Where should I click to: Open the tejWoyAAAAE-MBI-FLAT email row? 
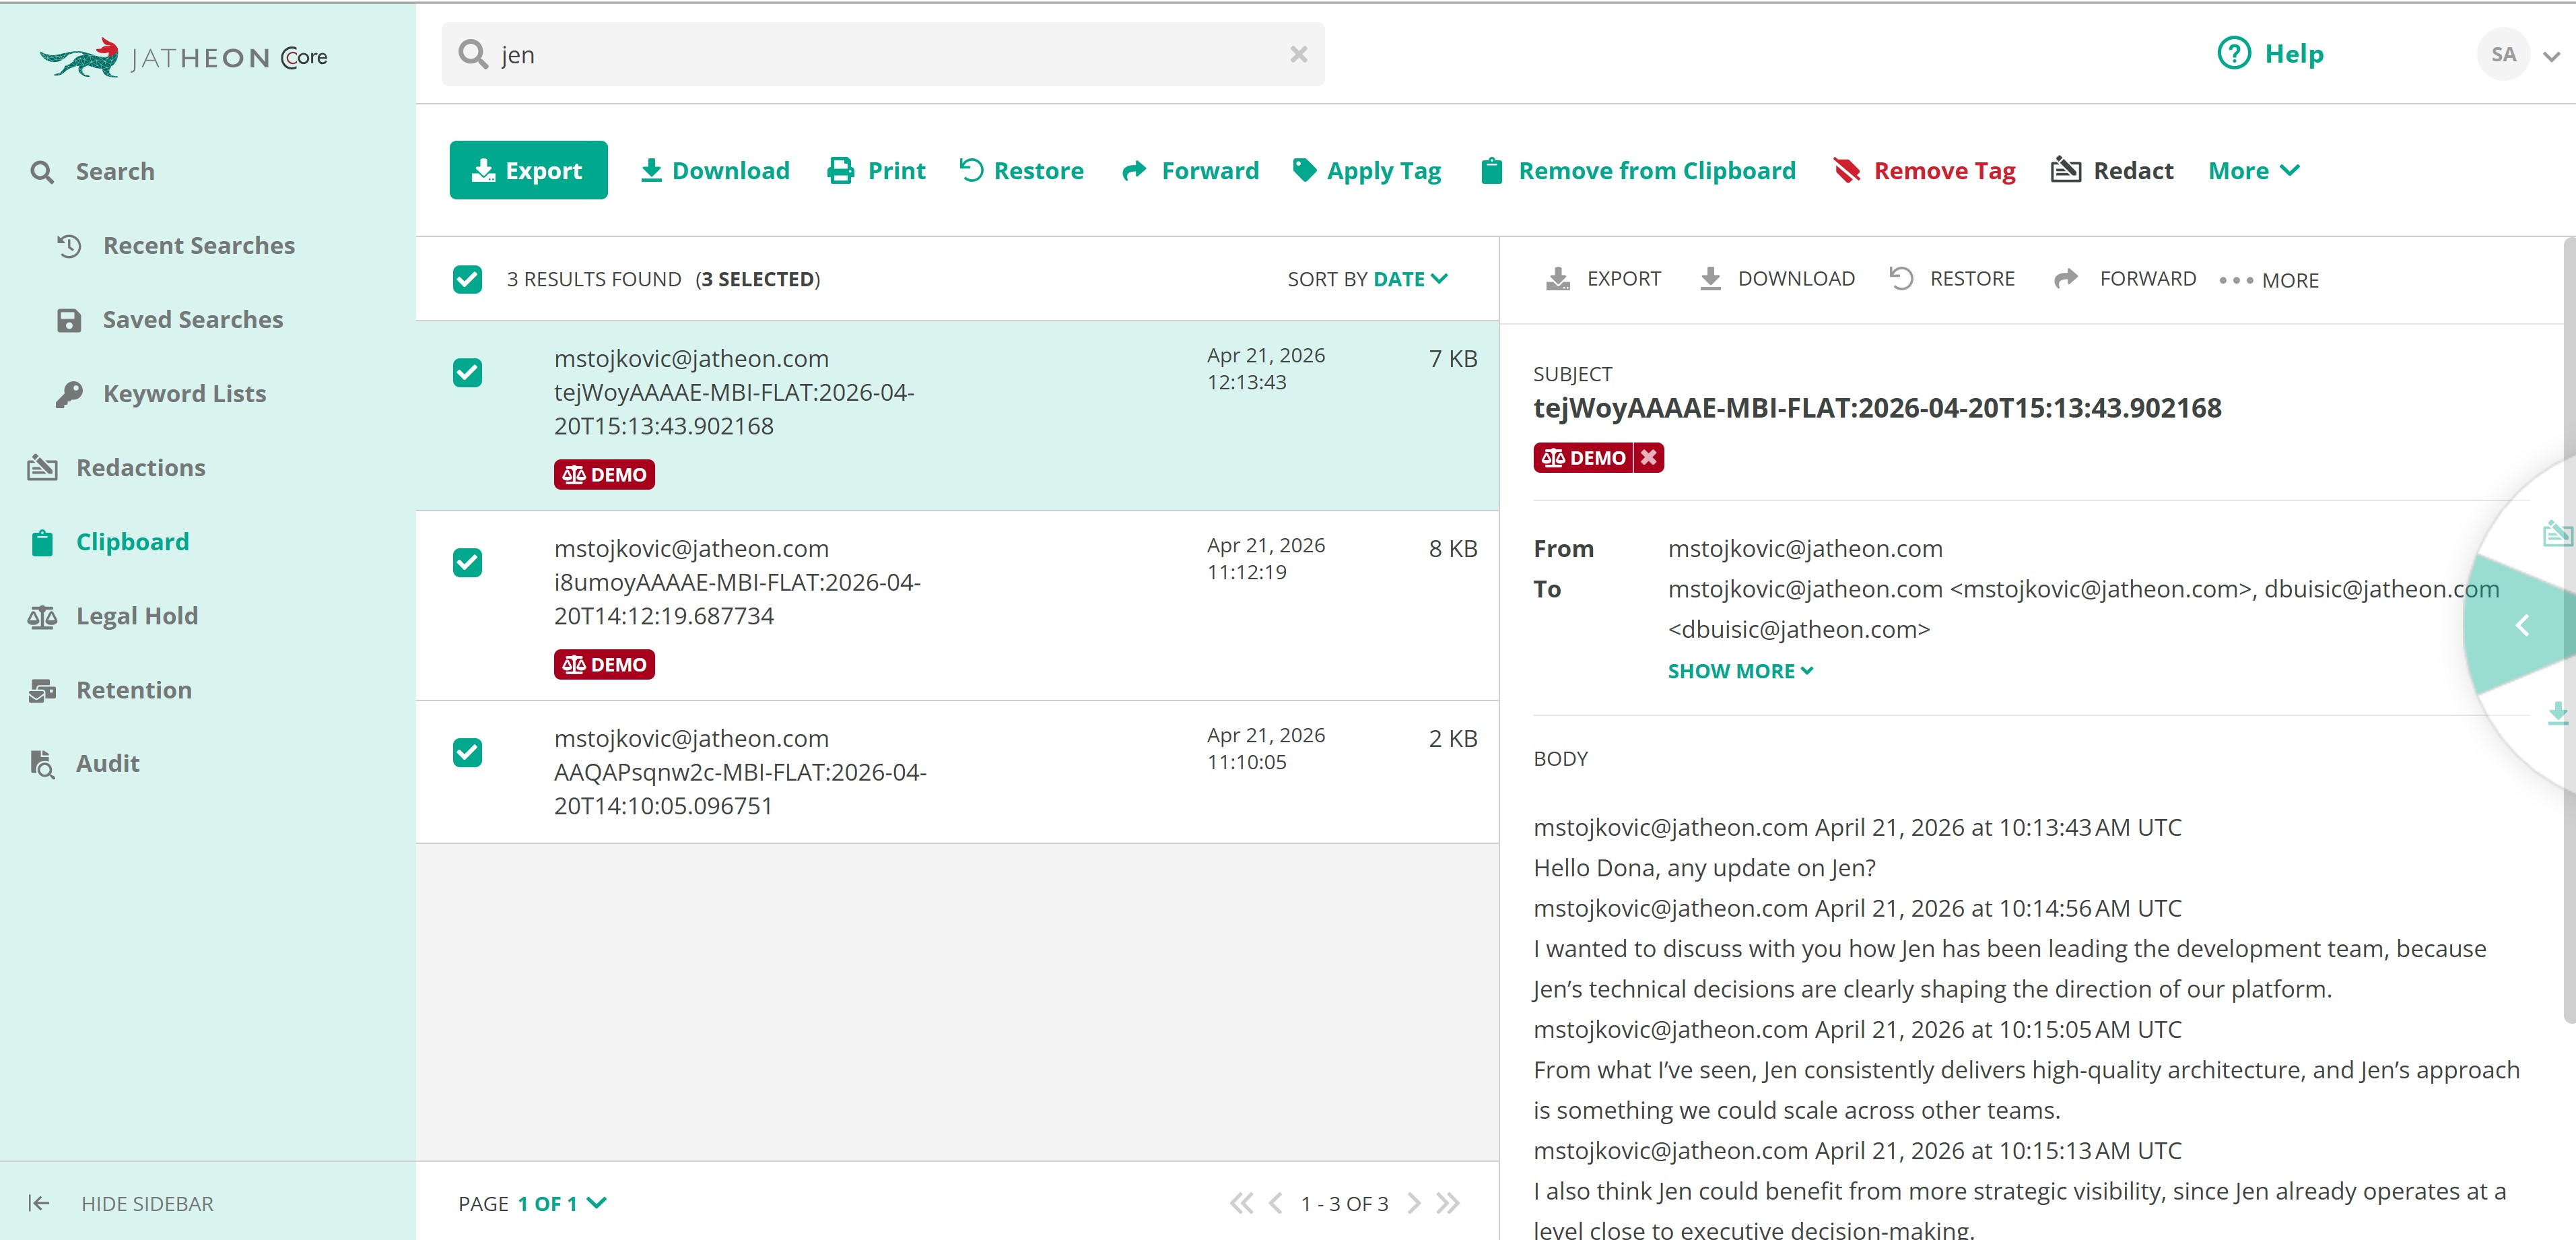tap(957, 415)
